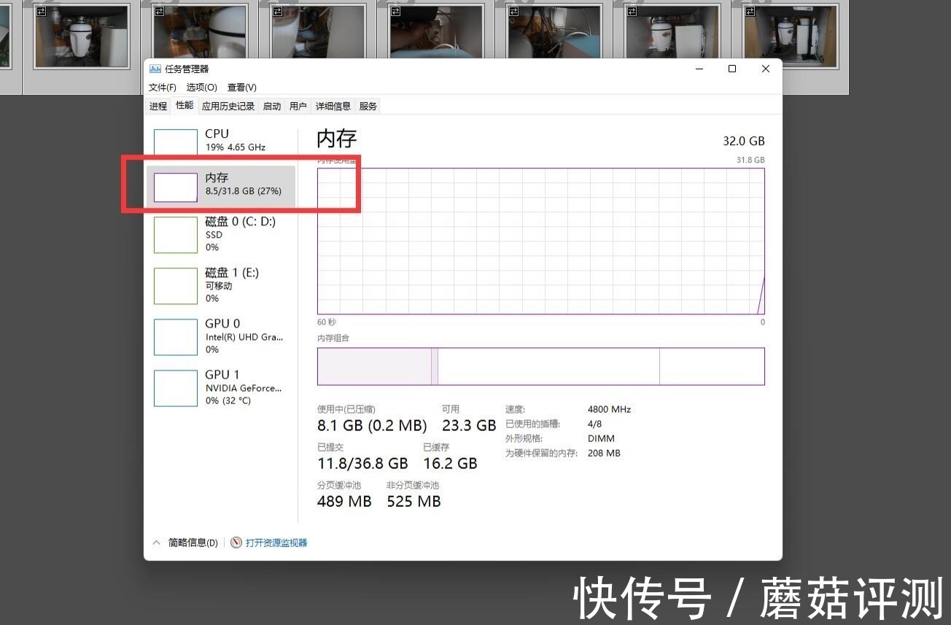Click the memory usage graph

coord(541,241)
